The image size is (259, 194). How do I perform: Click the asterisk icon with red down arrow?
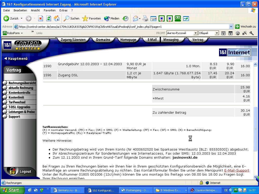(x=162, y=18)
